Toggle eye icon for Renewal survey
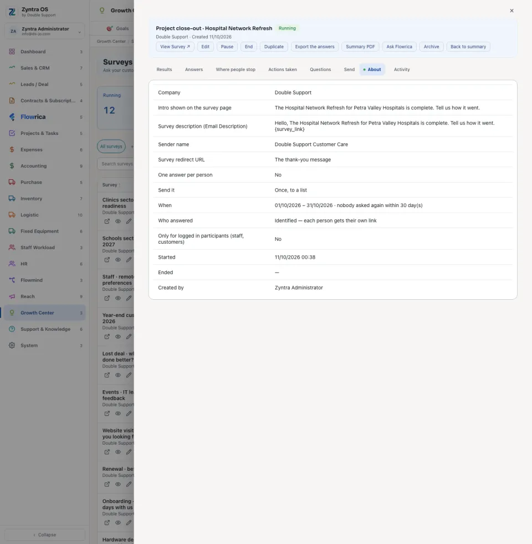532x544 pixels. point(117,484)
